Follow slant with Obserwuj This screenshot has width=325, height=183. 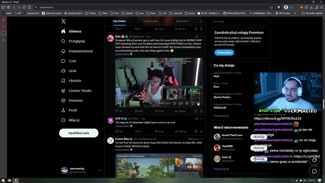(x=258, y=159)
